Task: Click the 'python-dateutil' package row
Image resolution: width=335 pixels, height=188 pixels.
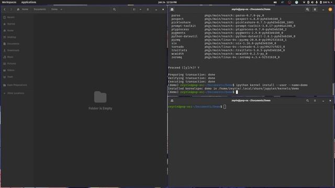Action: pos(233,36)
